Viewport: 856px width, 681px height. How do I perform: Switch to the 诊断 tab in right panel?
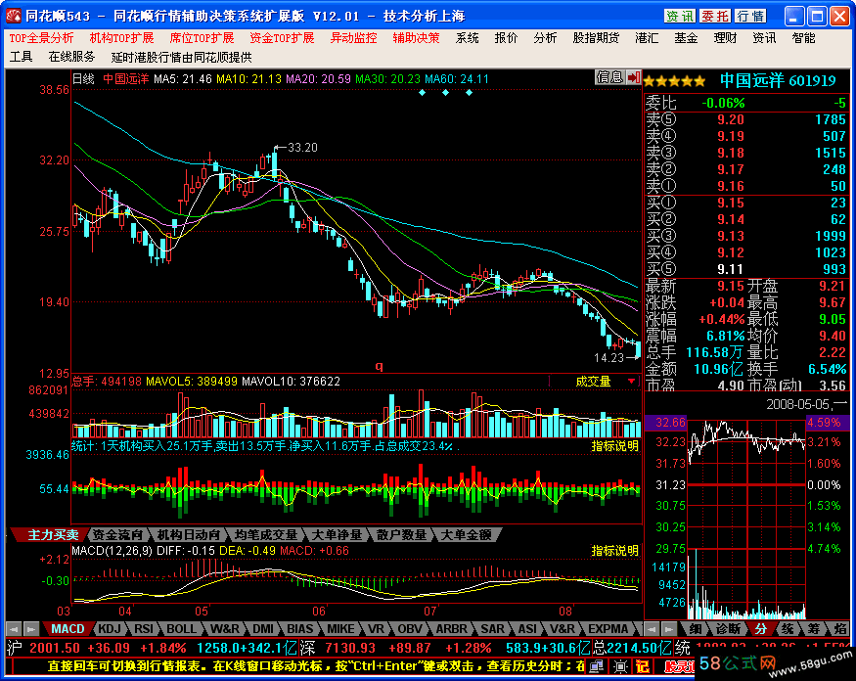728,629
